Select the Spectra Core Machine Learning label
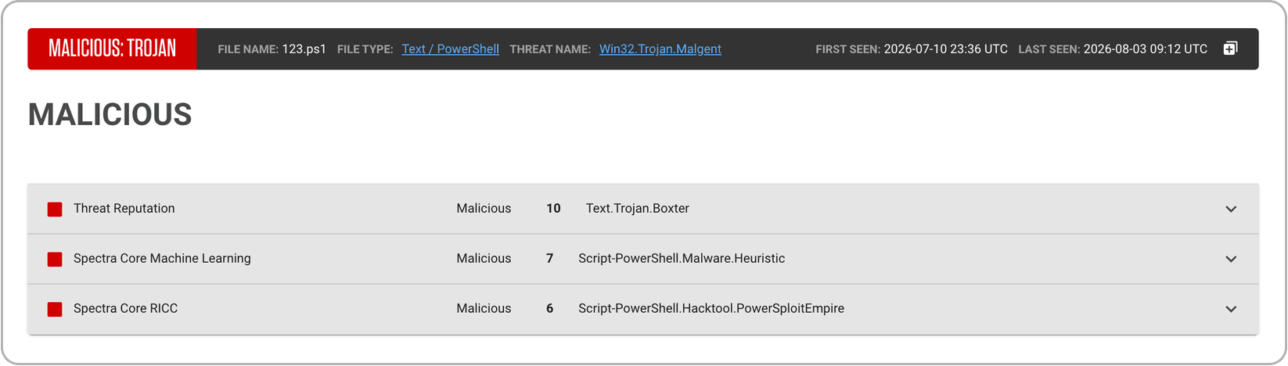This screenshot has width=1288, height=366. [162, 258]
